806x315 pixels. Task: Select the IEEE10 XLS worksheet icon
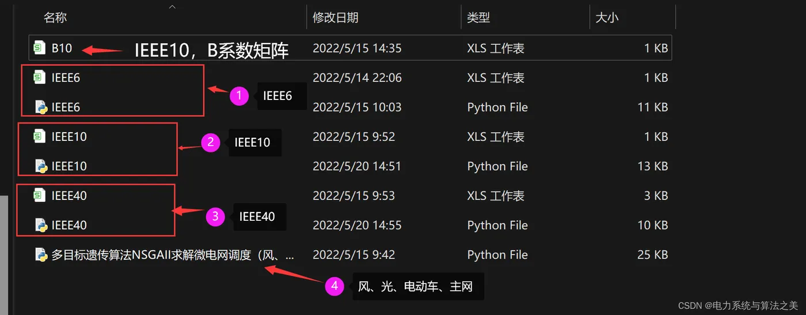point(40,137)
